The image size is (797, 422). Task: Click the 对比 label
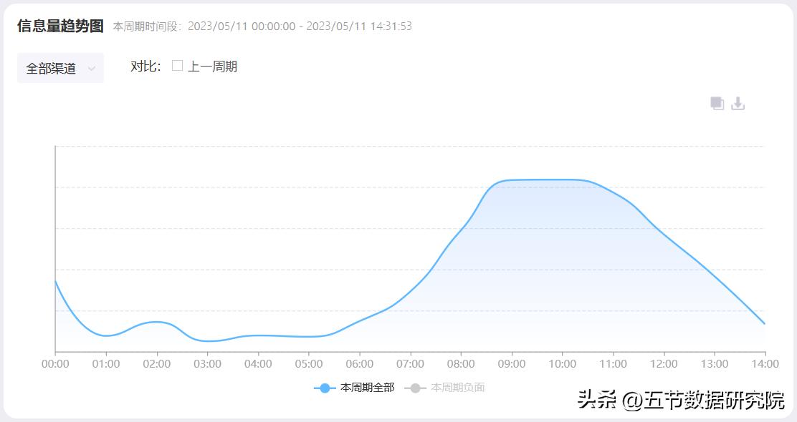146,66
